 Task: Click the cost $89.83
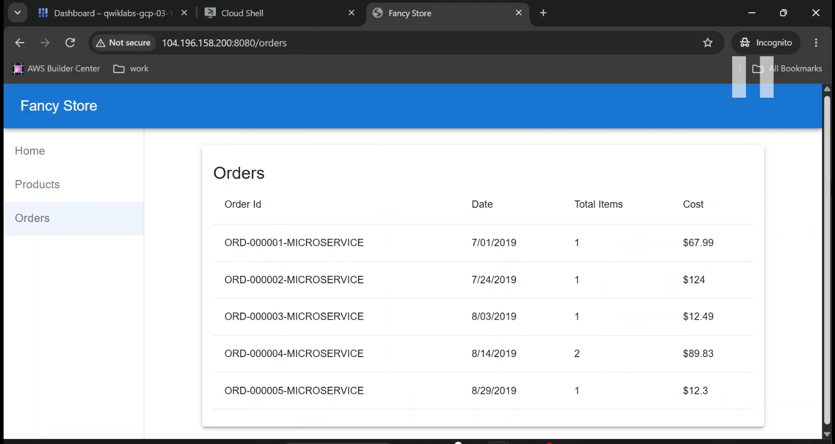coord(698,353)
